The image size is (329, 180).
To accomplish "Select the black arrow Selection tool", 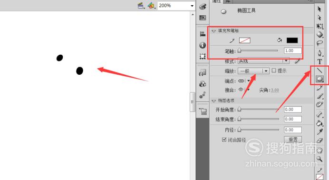I will [x=319, y=9].
